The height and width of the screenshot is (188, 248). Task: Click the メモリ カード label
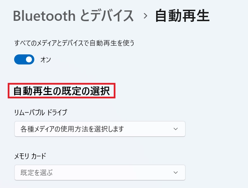[30, 156]
